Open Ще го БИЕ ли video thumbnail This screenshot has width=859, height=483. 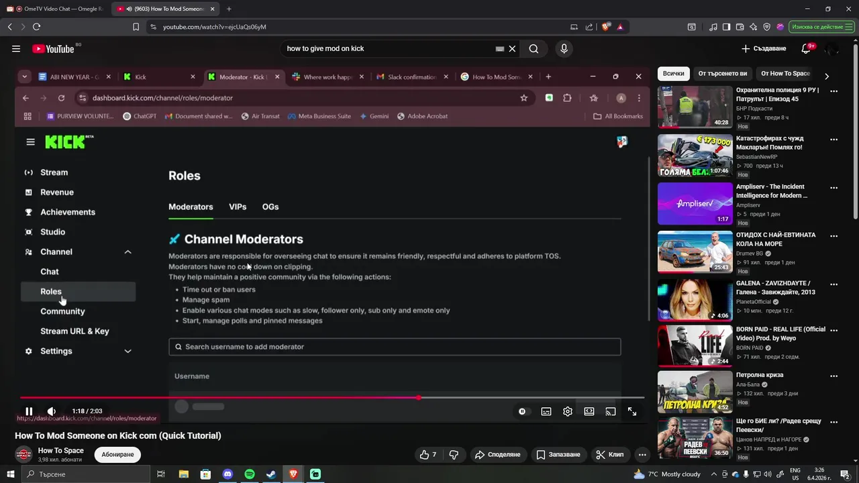695,437
